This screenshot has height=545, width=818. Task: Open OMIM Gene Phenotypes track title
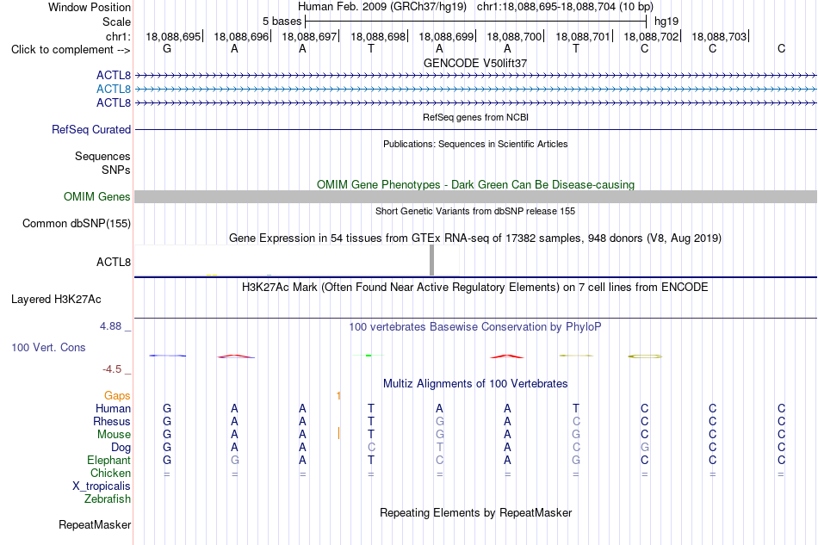coord(475,184)
